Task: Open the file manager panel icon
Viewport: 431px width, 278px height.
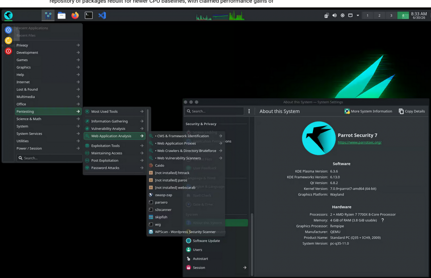Action: pyautogui.click(x=62, y=15)
